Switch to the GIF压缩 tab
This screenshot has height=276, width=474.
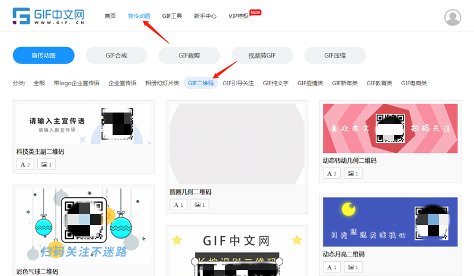tap(335, 55)
